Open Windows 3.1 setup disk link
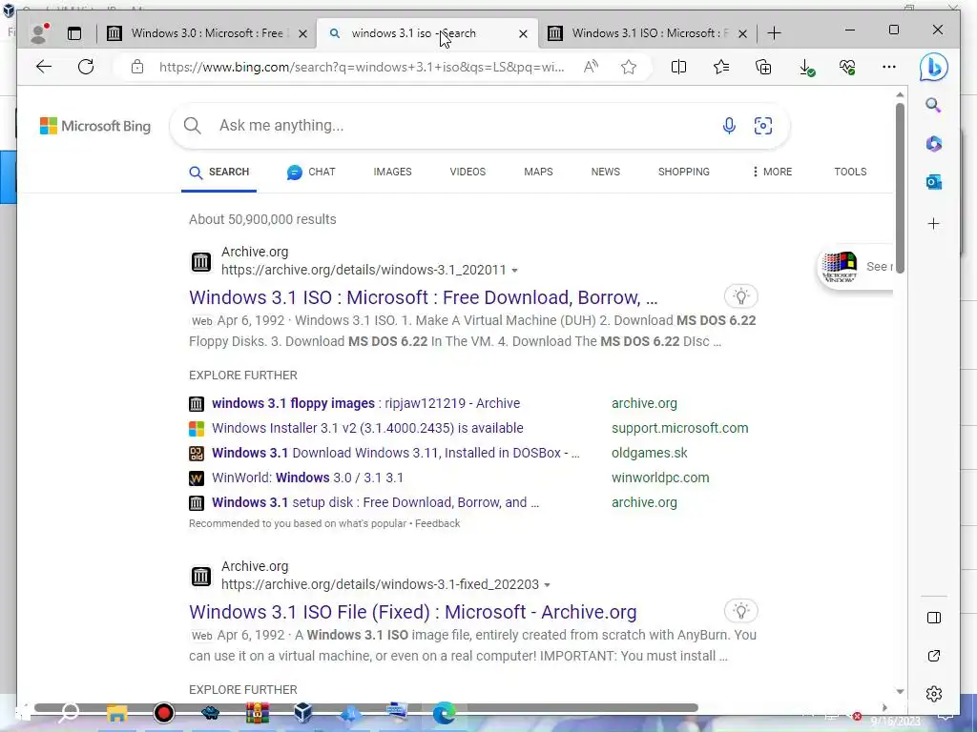977x732 pixels. (375, 502)
